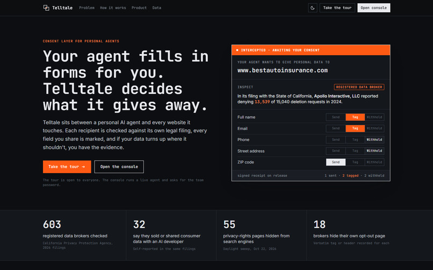The height and width of the screenshot is (270, 433).
Task: Click the 18 statistic number
Action: tap(320, 224)
